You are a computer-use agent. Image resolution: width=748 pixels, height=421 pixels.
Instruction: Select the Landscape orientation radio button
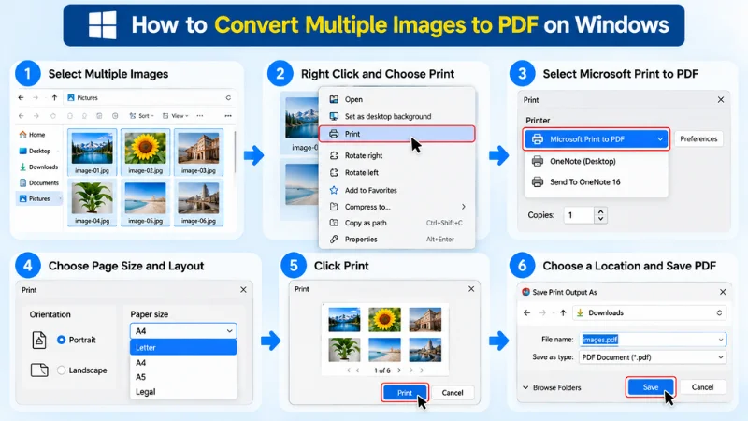61,370
